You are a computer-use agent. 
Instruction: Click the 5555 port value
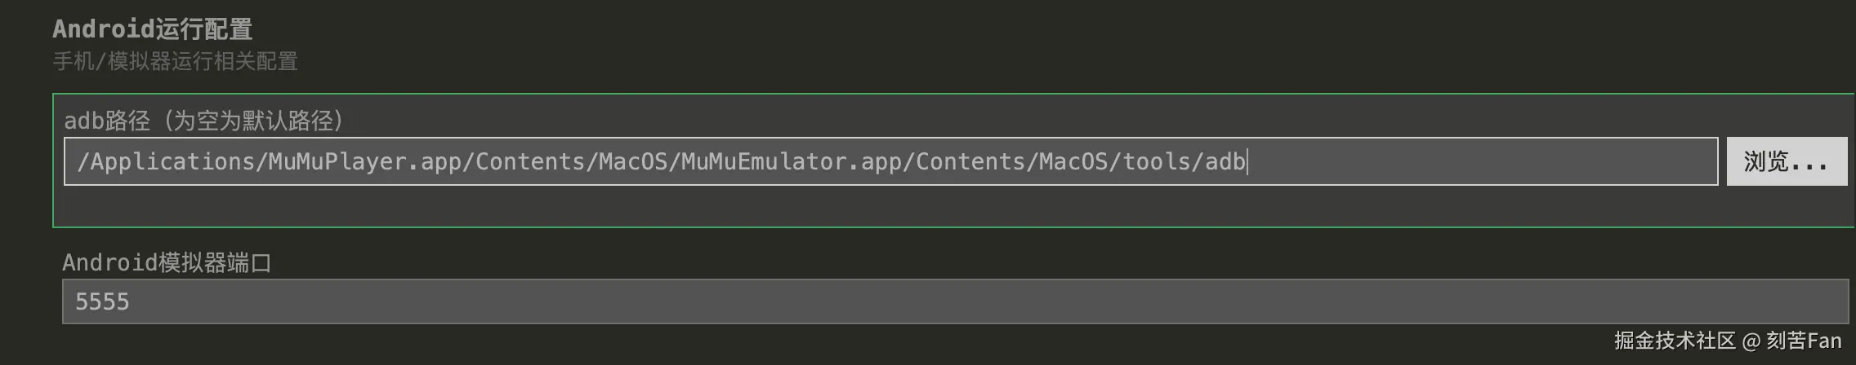(x=102, y=302)
